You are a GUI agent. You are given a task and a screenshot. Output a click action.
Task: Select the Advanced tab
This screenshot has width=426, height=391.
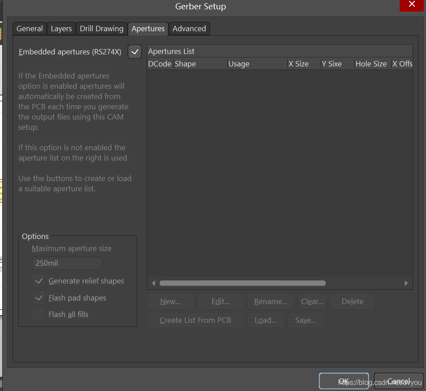click(189, 29)
